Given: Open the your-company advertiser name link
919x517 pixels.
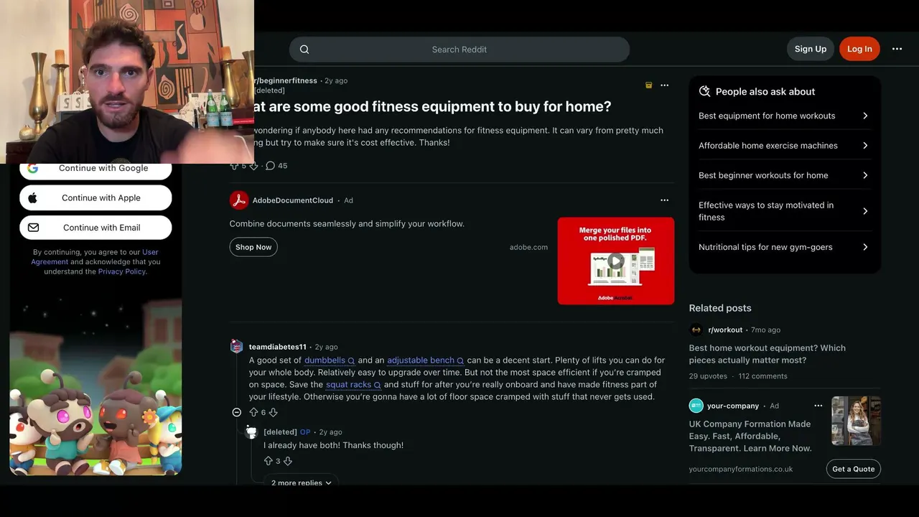Looking at the screenshot, I should [733, 406].
